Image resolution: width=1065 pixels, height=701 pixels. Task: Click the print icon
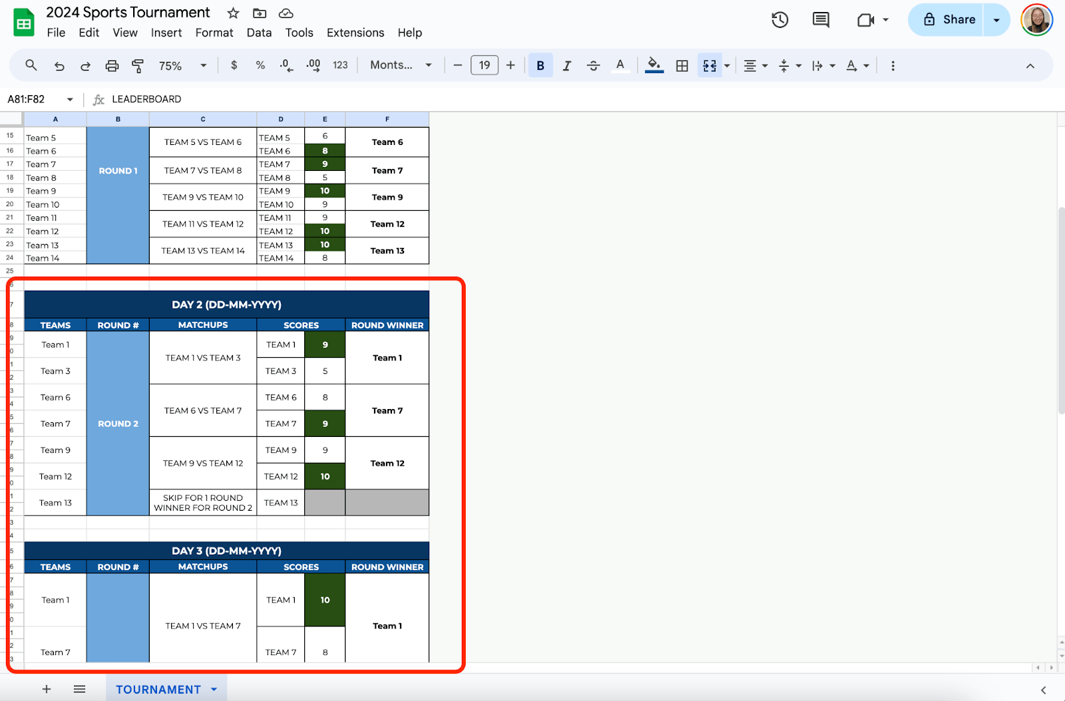tap(112, 66)
